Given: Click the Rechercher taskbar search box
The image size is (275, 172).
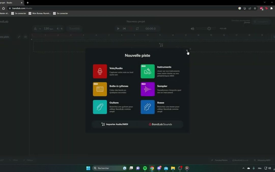Looking at the screenshot, I should pyautogui.click(x=110, y=168).
